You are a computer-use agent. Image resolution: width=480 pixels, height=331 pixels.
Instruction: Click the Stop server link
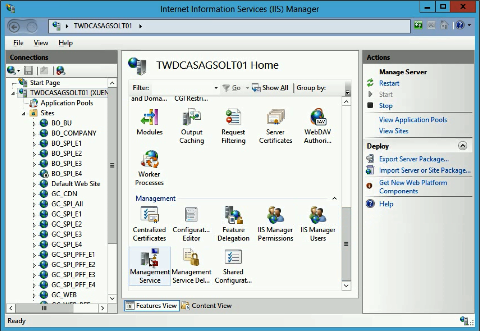pyautogui.click(x=385, y=106)
